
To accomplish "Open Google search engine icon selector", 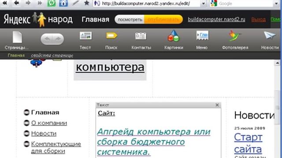I will (x=214, y=3).
